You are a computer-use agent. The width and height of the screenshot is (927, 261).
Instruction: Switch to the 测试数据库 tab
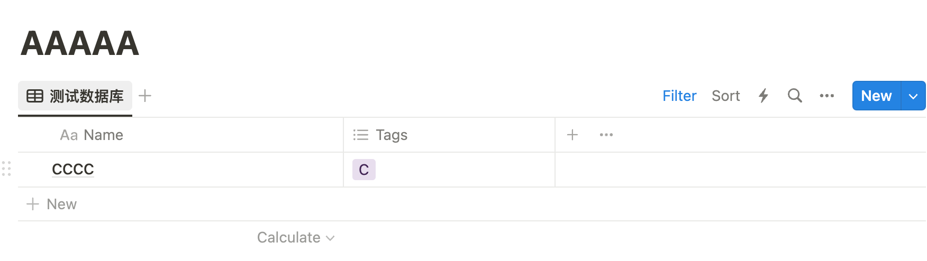pos(86,96)
